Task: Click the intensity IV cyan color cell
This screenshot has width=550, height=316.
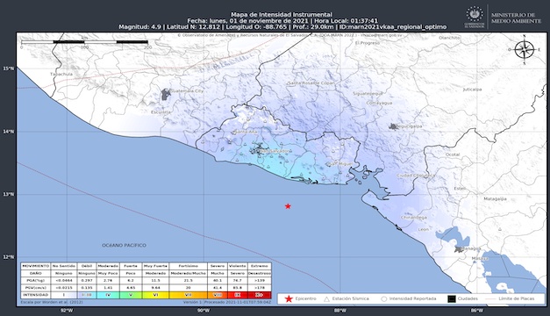Action: tap(108, 295)
